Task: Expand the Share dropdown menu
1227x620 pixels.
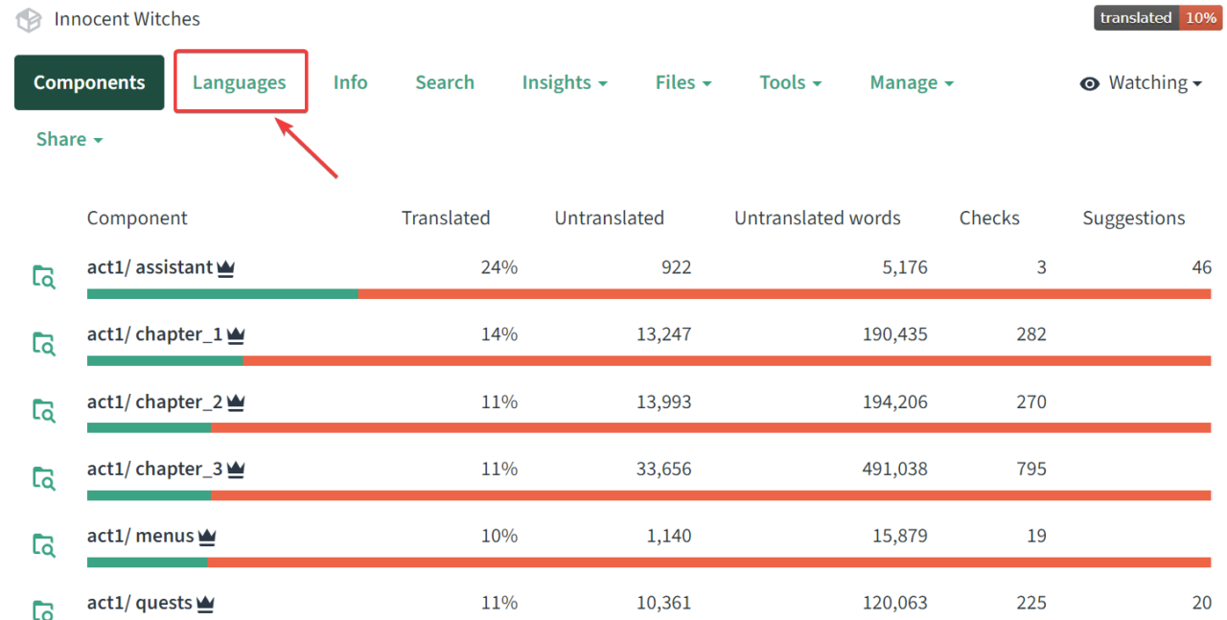Action: 69,140
